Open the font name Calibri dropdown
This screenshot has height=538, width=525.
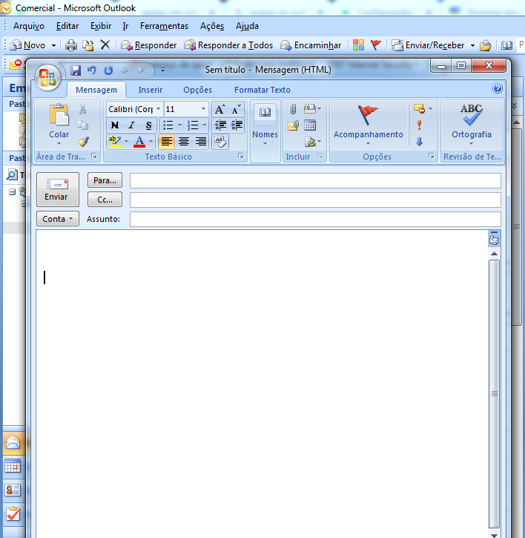pyautogui.click(x=158, y=109)
